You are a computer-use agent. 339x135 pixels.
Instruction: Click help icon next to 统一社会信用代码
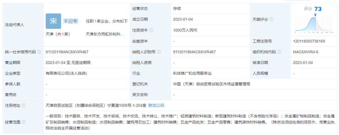coord(39,52)
